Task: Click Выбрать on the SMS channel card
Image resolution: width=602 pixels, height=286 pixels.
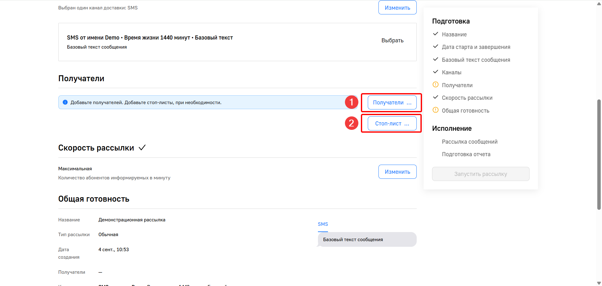Action: [x=392, y=40]
